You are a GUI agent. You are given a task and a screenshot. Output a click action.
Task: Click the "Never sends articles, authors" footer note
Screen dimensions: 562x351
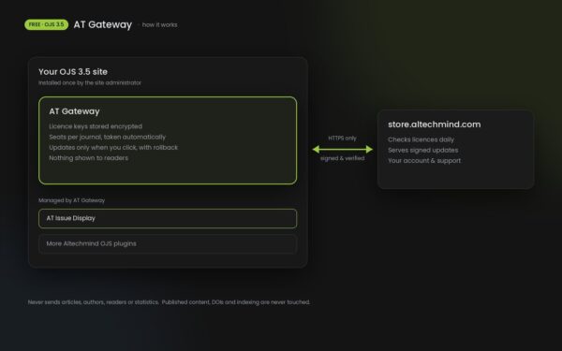click(x=169, y=302)
